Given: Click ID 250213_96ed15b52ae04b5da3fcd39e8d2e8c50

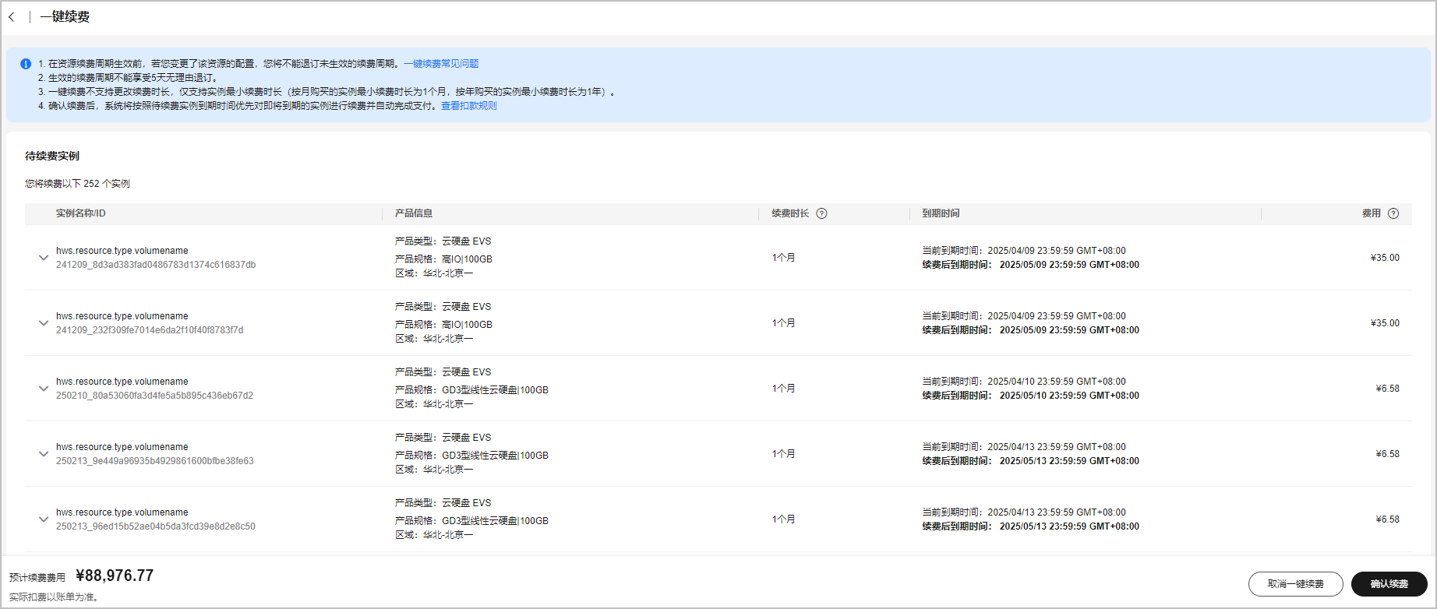Looking at the screenshot, I should pyautogui.click(x=156, y=526).
